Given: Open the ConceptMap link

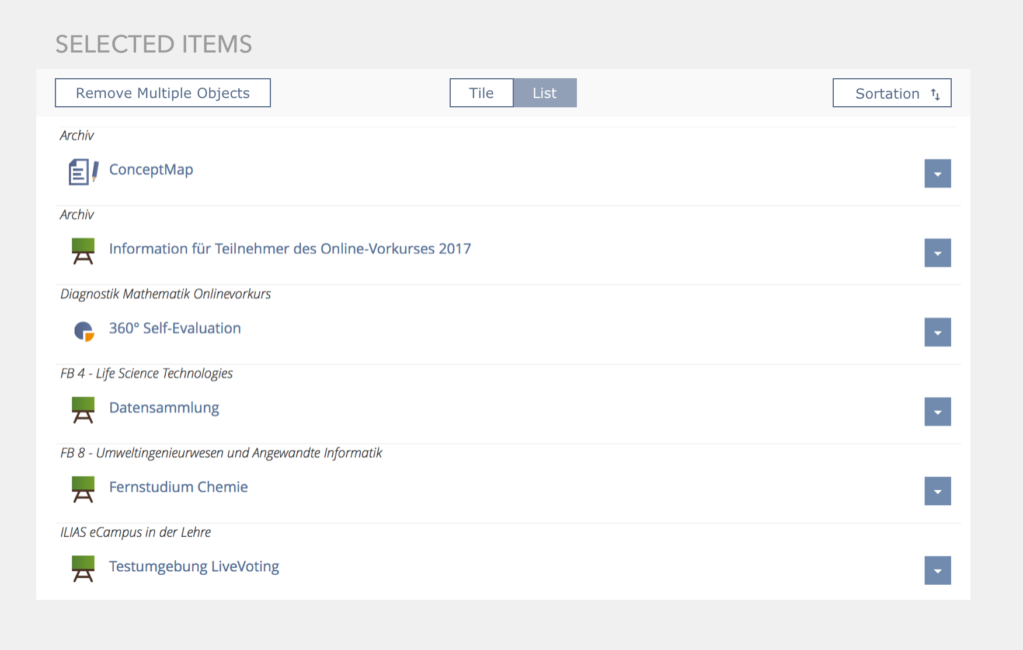Looking at the screenshot, I should (151, 170).
